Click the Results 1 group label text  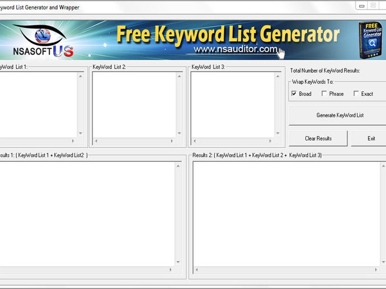tap(44, 155)
